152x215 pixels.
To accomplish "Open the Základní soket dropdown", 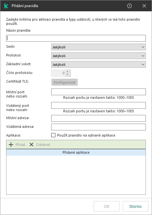I will pyautogui.click(x=99, y=65).
